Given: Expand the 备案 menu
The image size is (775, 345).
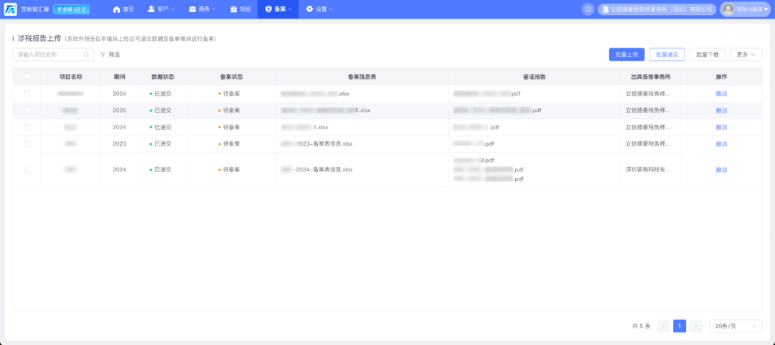Looking at the screenshot, I should pos(278,9).
